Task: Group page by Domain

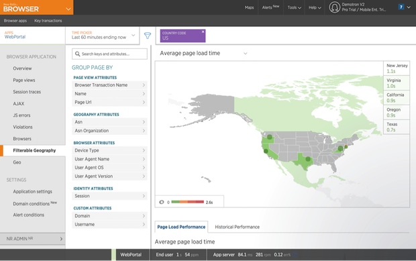Action: pos(109,215)
